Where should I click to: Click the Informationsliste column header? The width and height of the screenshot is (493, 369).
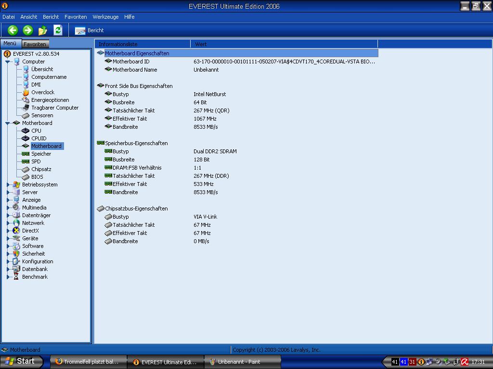pyautogui.click(x=143, y=44)
